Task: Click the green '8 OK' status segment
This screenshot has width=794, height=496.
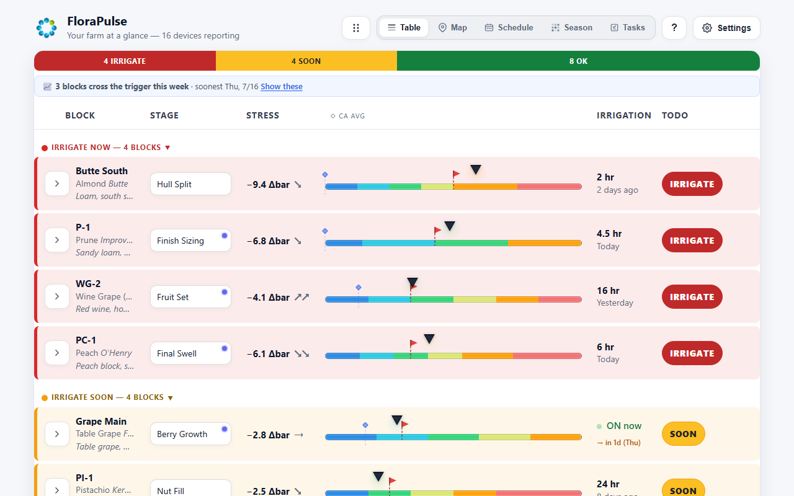Action: tap(578, 61)
